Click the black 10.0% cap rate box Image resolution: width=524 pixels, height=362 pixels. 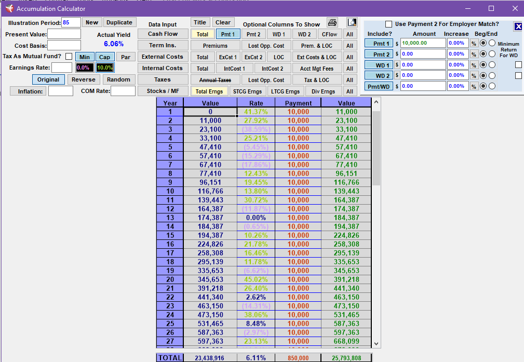tap(104, 68)
